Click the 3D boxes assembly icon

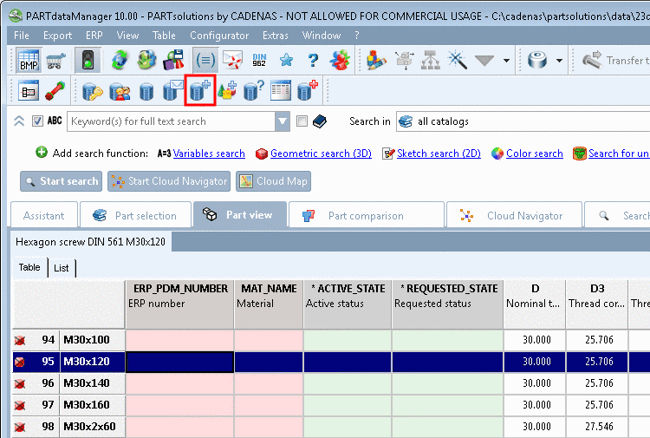pyautogui.click(x=404, y=61)
